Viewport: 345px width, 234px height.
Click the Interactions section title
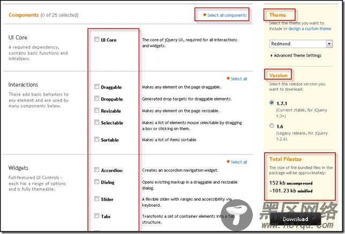click(x=23, y=85)
